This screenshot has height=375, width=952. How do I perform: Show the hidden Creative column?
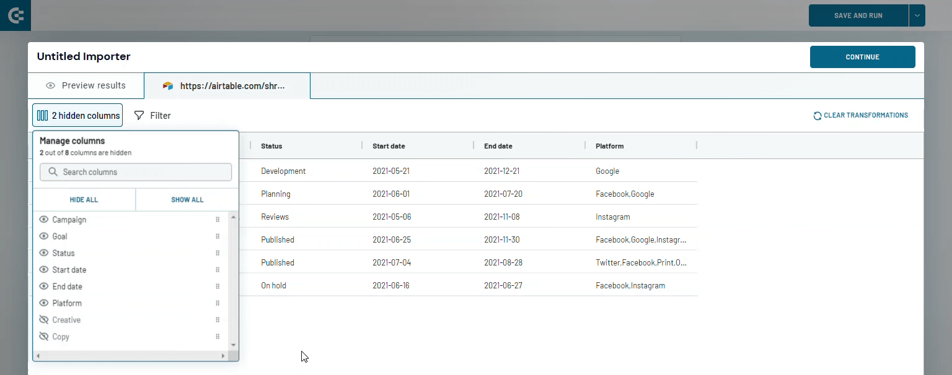(43, 319)
